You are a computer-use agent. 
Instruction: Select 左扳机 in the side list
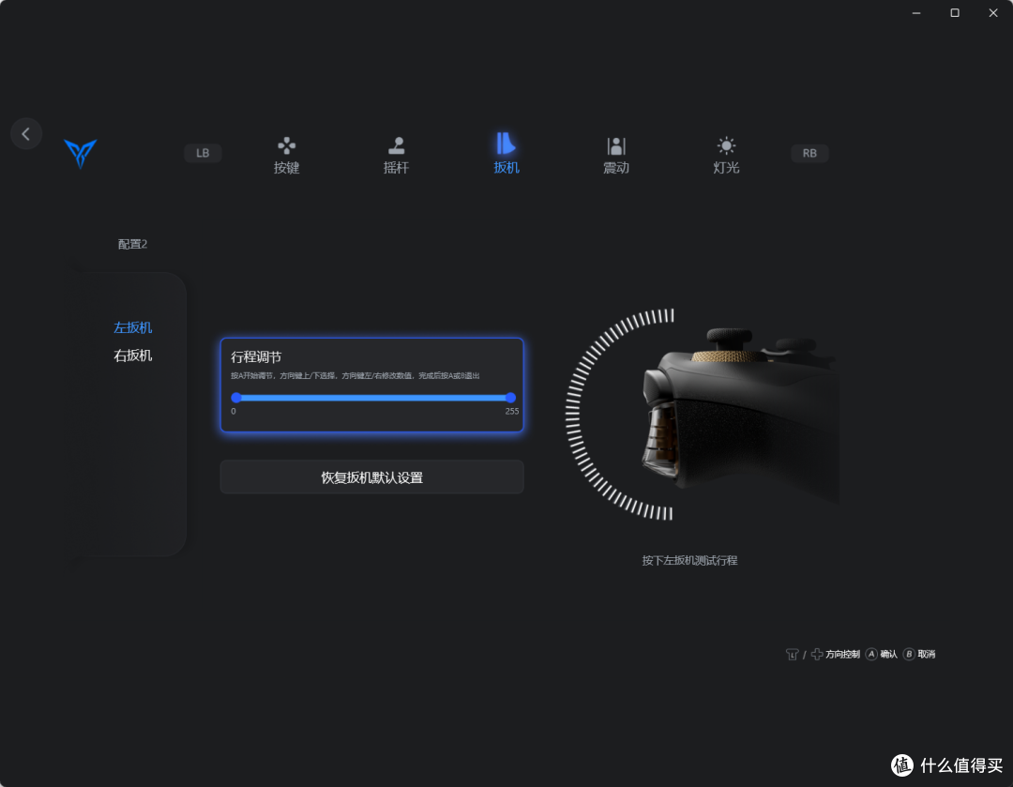[x=132, y=327]
